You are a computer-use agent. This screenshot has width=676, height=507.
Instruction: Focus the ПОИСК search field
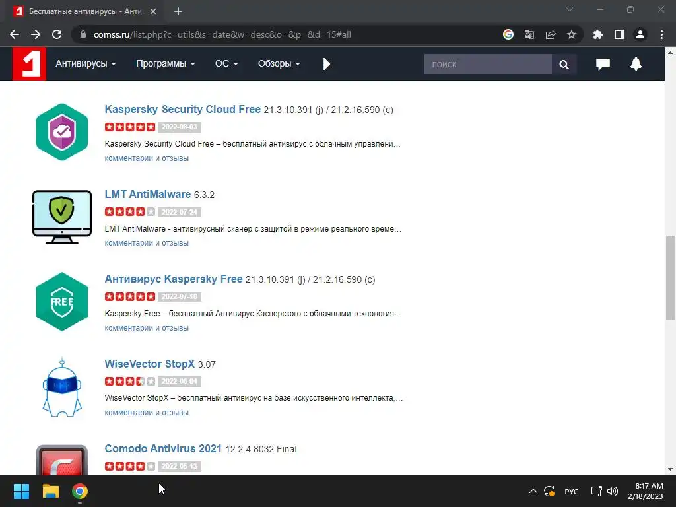[x=488, y=64]
